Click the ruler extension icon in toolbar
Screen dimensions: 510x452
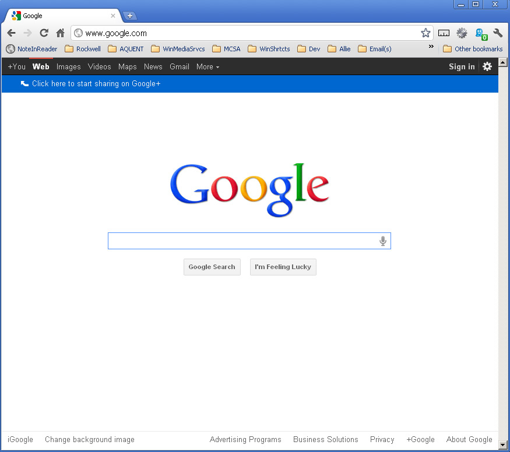pyautogui.click(x=444, y=33)
